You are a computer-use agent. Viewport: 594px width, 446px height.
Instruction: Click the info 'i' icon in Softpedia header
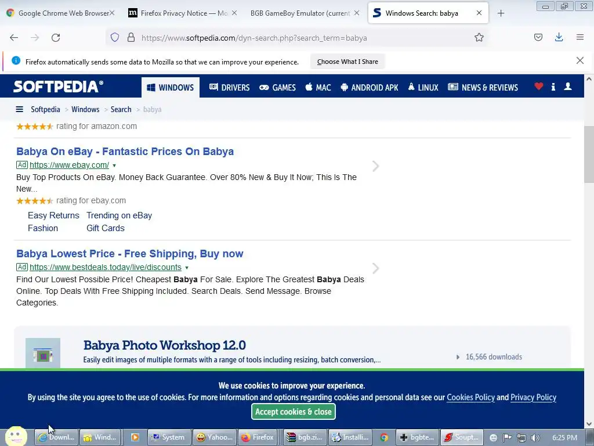tap(553, 87)
